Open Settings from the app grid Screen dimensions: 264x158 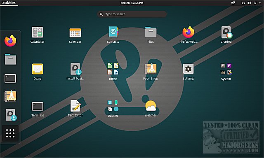pyautogui.click(x=188, y=69)
